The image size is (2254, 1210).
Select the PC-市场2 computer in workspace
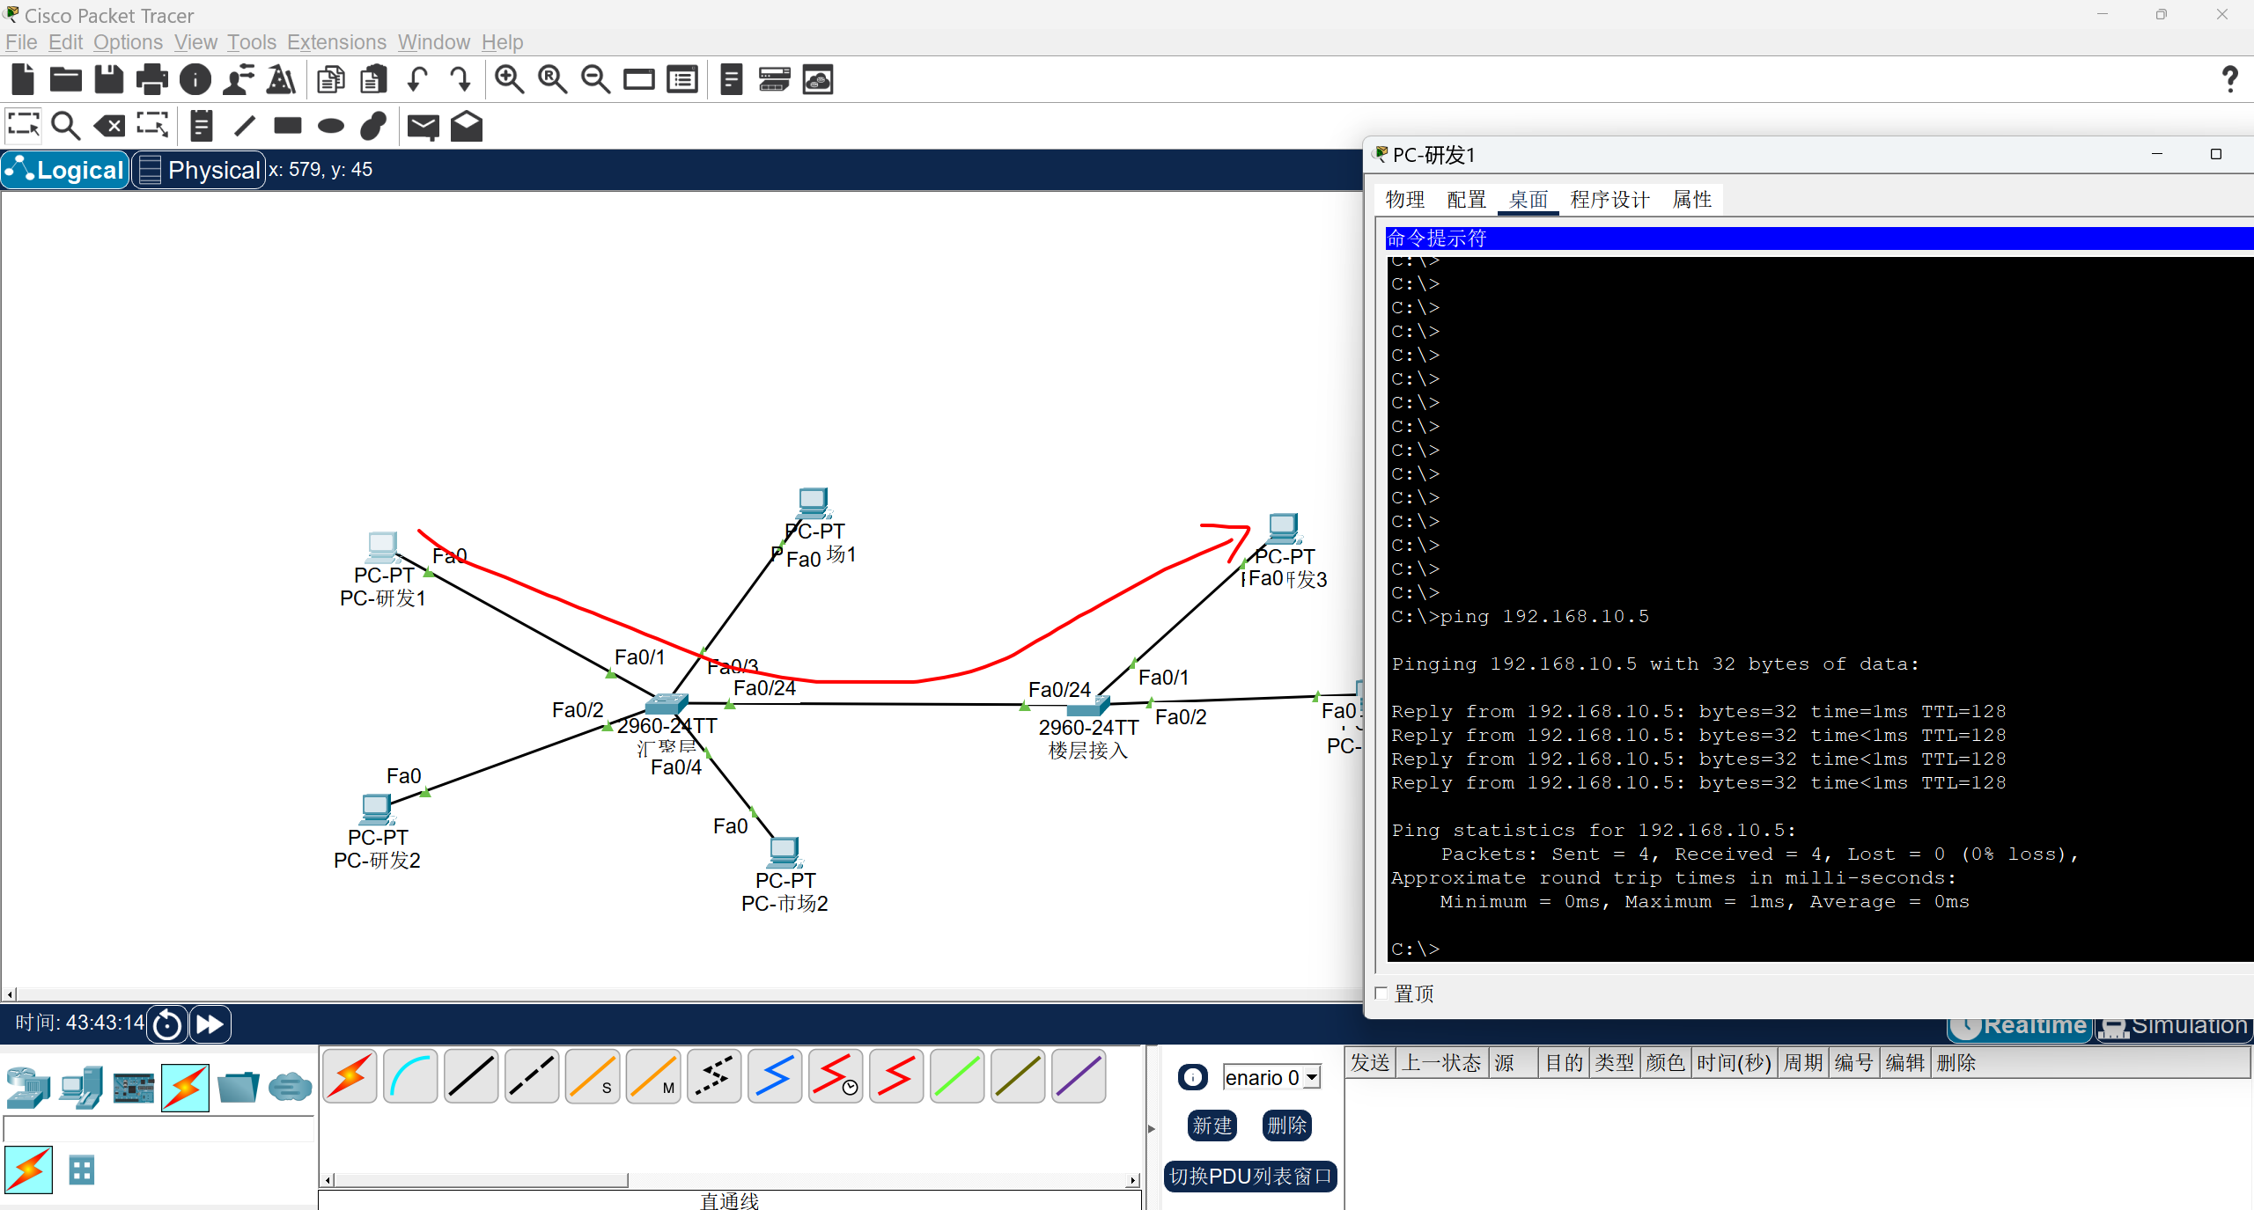[784, 851]
